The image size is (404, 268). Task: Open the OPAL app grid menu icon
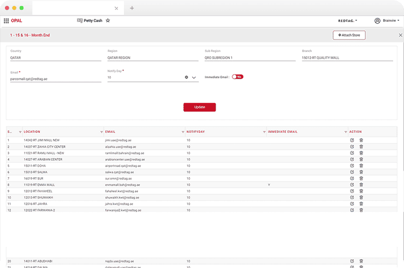[x=6, y=20]
